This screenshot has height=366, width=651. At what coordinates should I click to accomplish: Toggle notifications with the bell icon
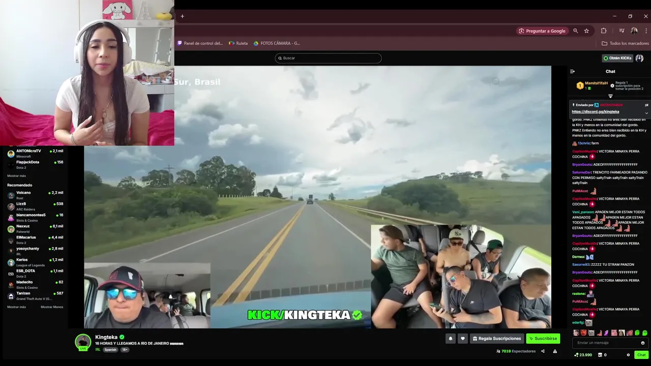[x=450, y=339]
